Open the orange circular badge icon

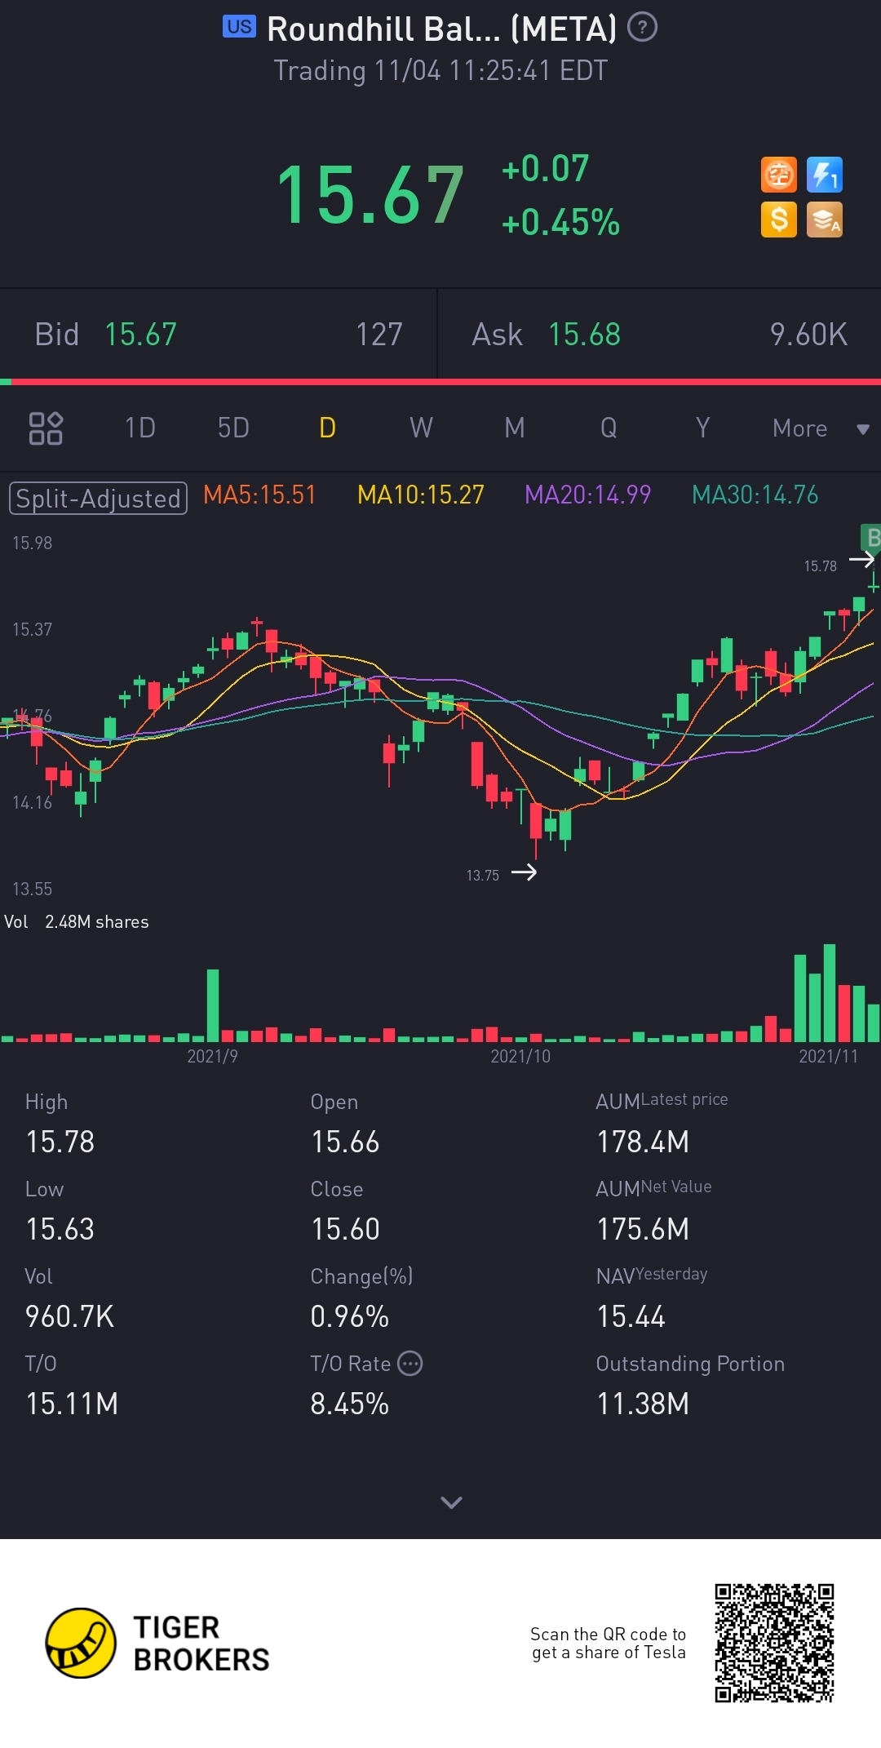(778, 175)
